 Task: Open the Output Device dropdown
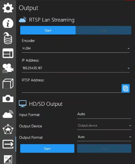104,126
